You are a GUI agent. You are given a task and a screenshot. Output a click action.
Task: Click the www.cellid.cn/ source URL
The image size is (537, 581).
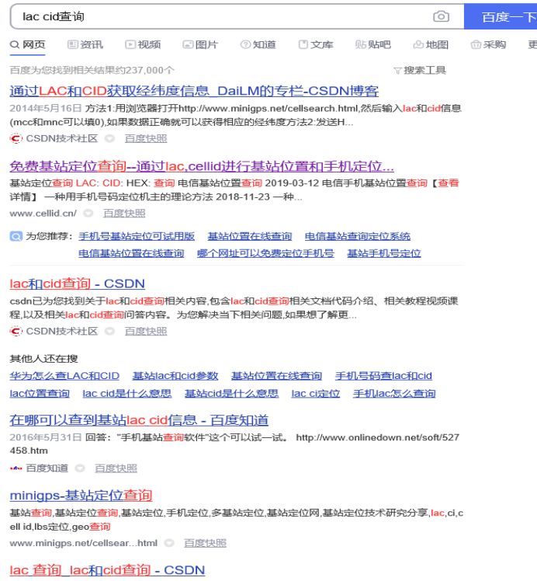tap(43, 214)
